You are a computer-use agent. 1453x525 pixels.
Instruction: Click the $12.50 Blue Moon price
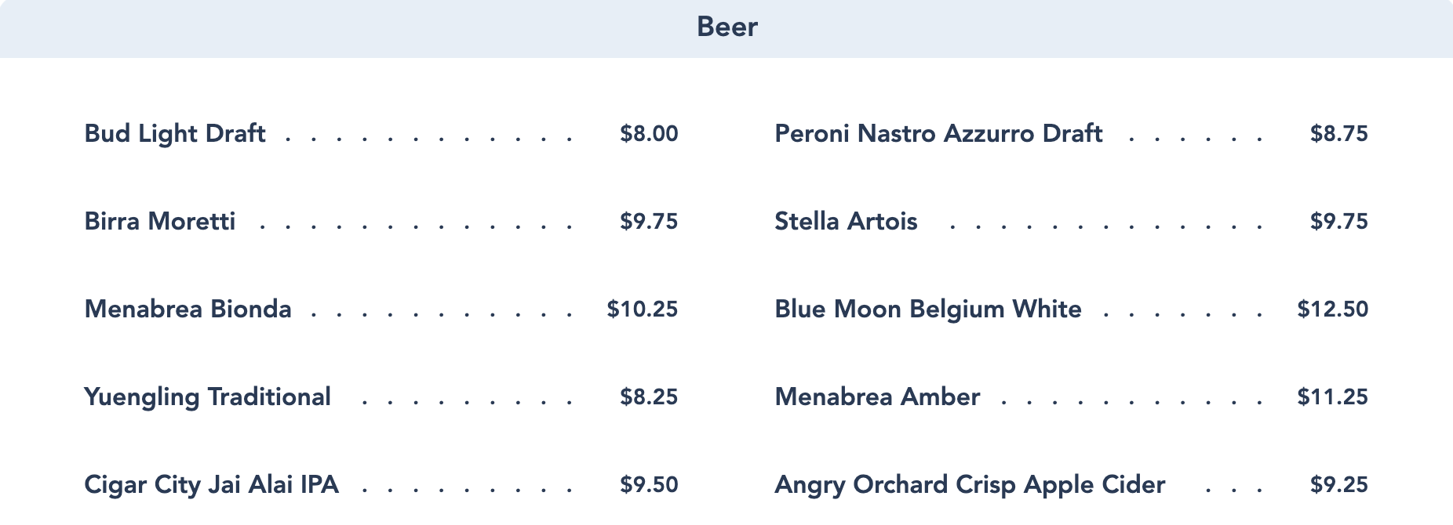click(x=1332, y=310)
